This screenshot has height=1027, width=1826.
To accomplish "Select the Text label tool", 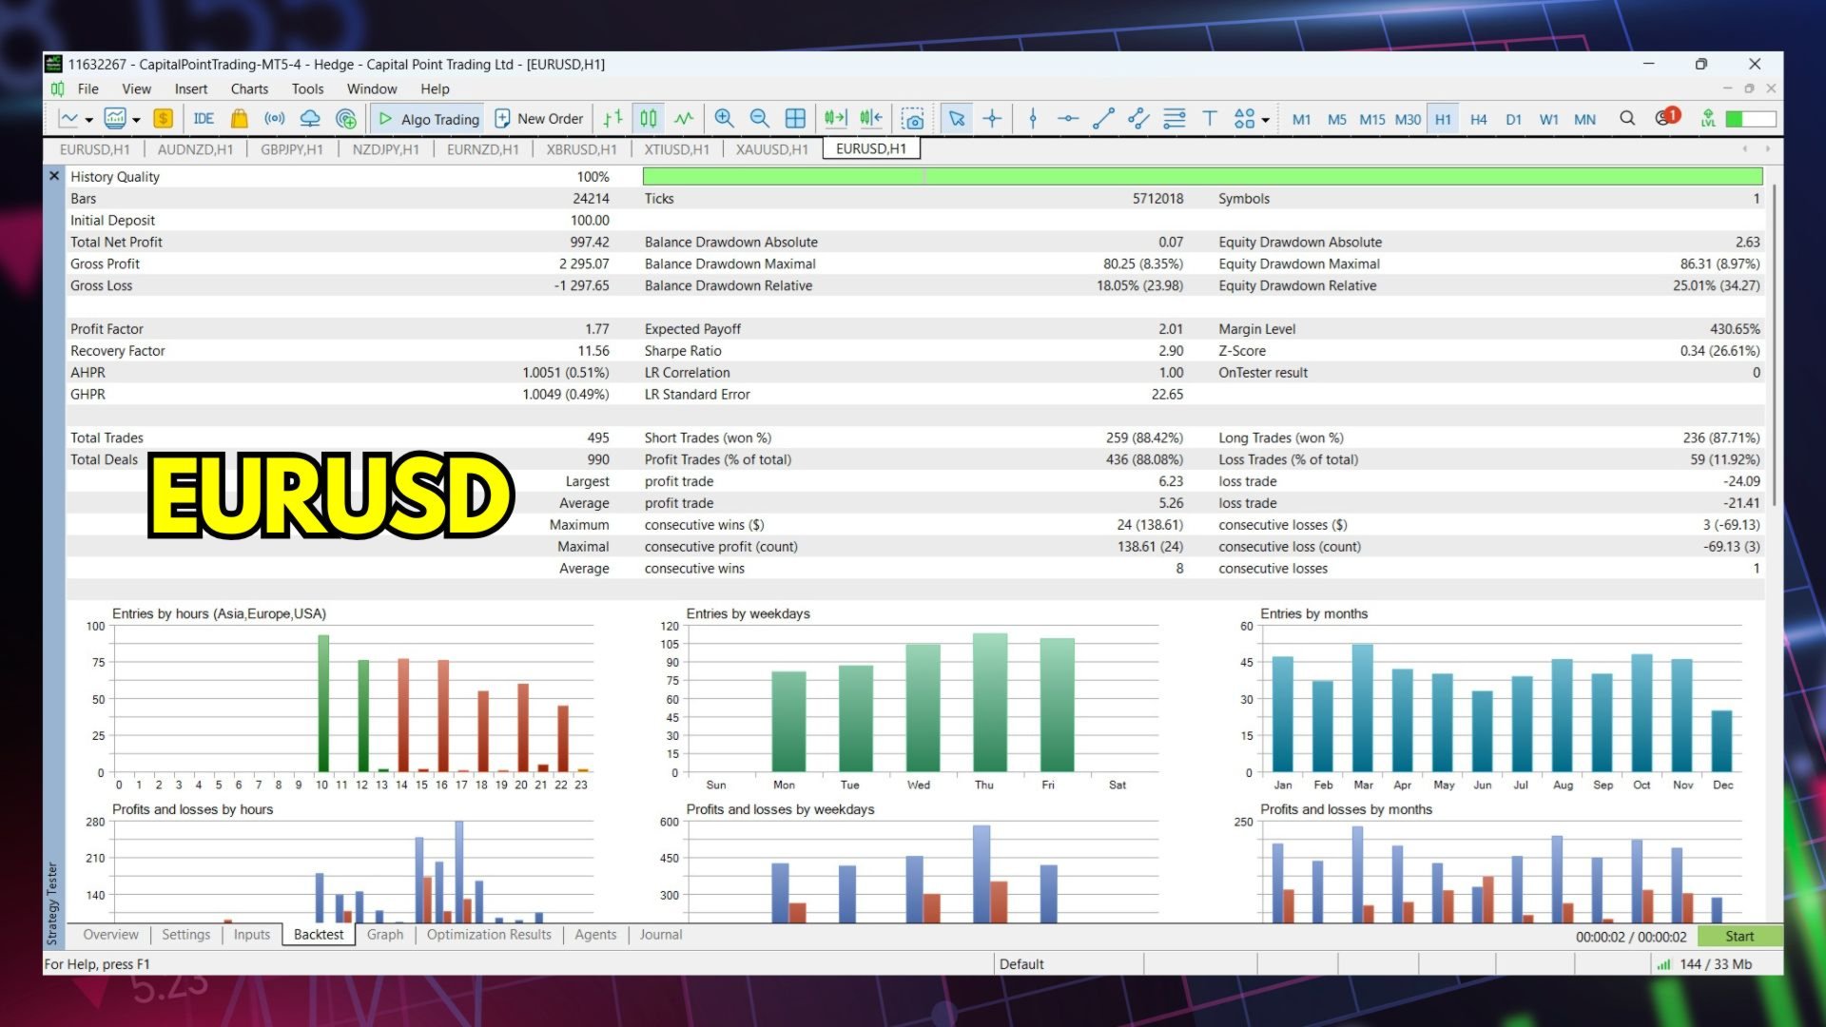I will click(x=1209, y=119).
